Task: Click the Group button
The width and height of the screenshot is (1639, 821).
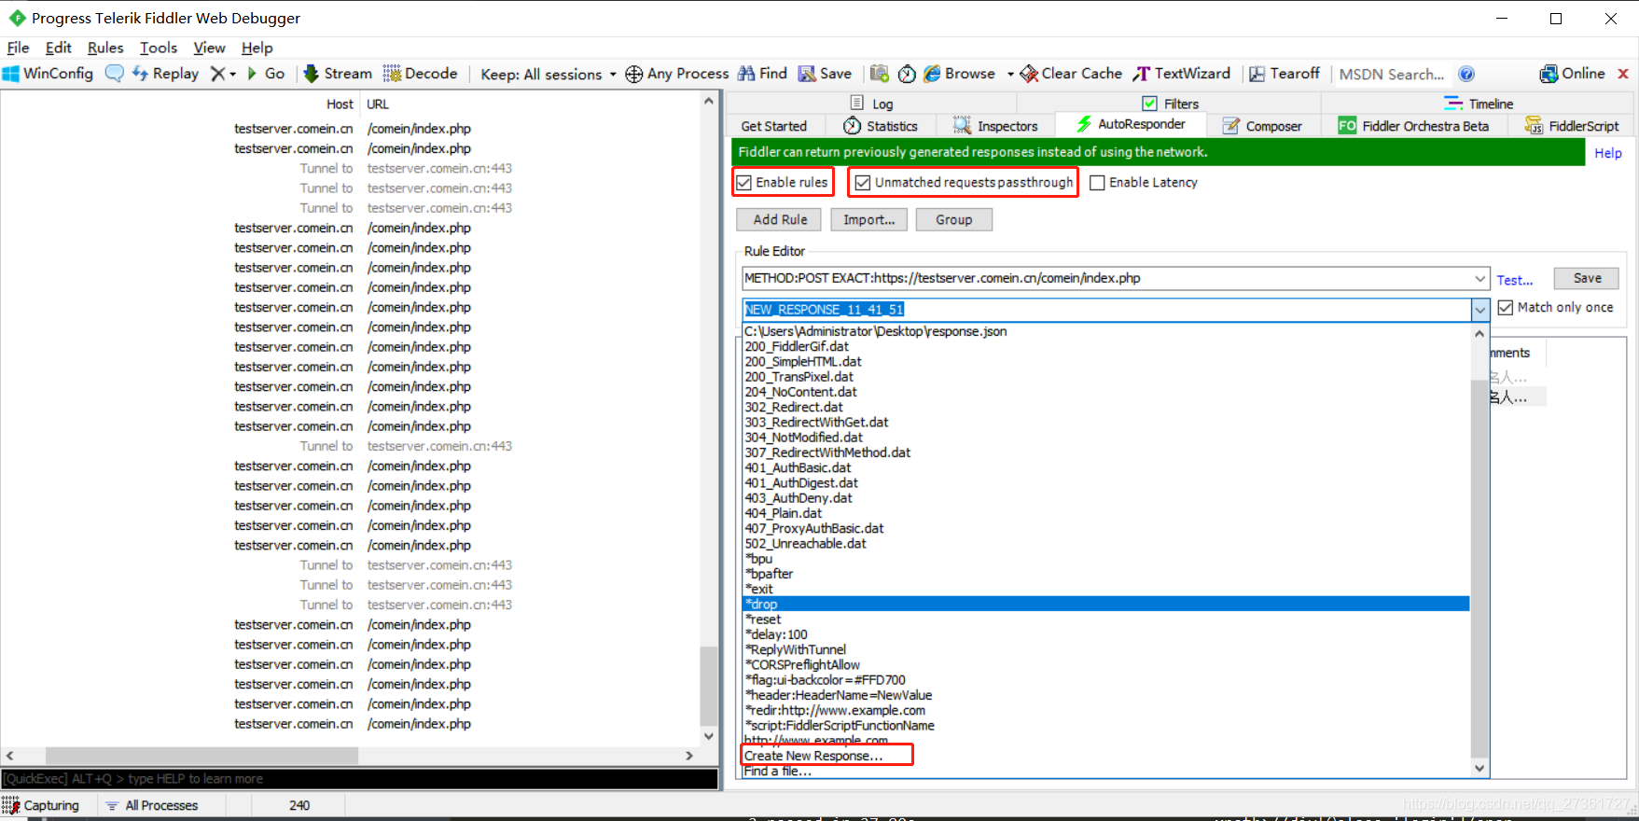Action: [x=953, y=219]
